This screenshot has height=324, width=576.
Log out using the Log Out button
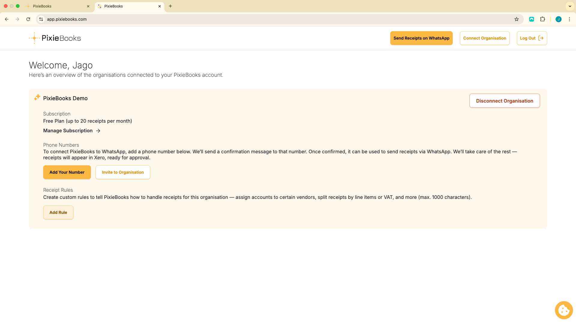tap(532, 38)
